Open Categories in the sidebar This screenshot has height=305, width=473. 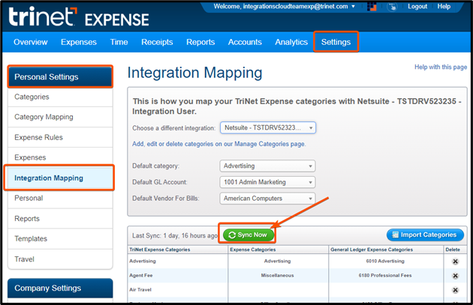coord(60,97)
